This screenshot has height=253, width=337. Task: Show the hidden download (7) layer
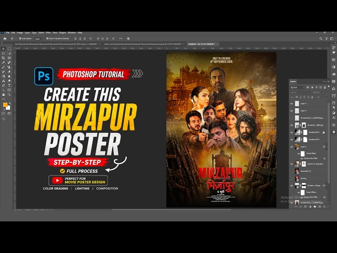[x=292, y=171]
